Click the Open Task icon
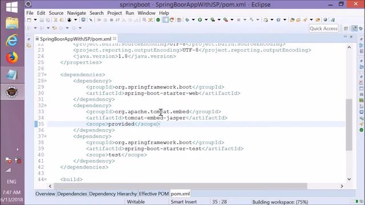The height and width of the screenshot is (205, 365). coord(298,20)
